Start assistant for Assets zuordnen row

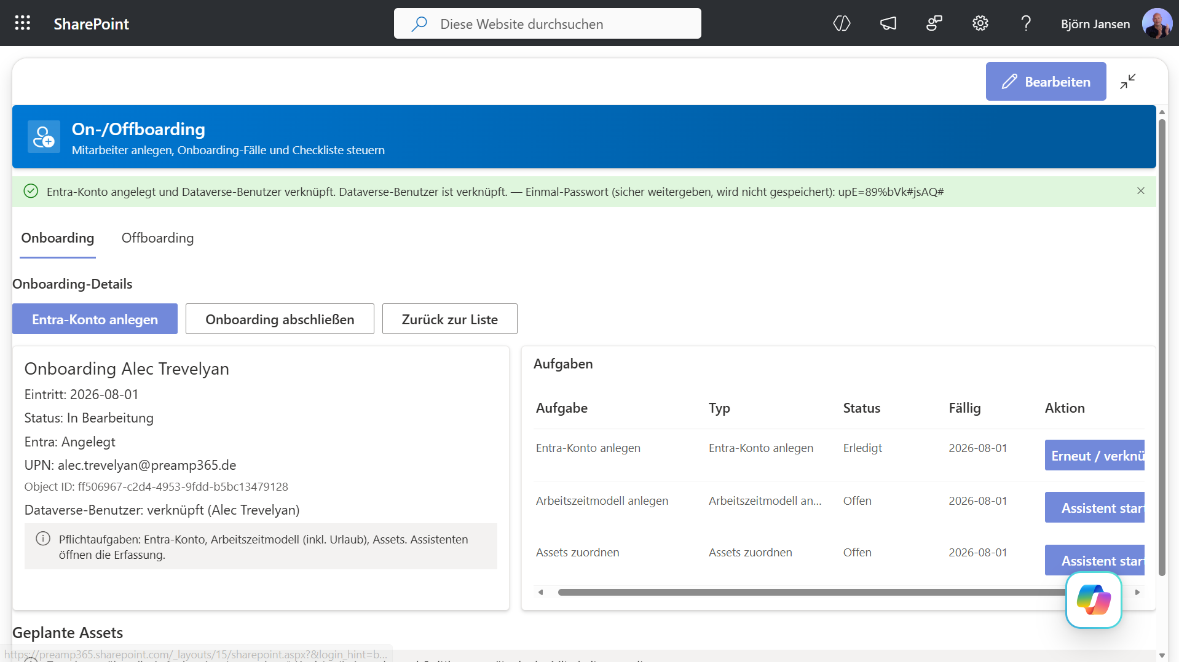click(1095, 560)
